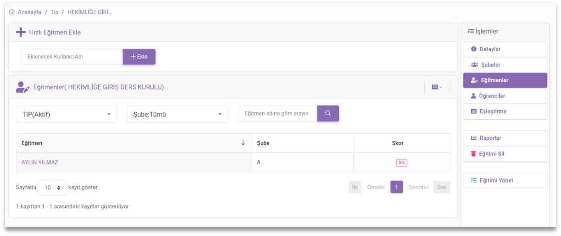
Task: Expand the Şube:Tümü dropdown
Action: (x=177, y=114)
